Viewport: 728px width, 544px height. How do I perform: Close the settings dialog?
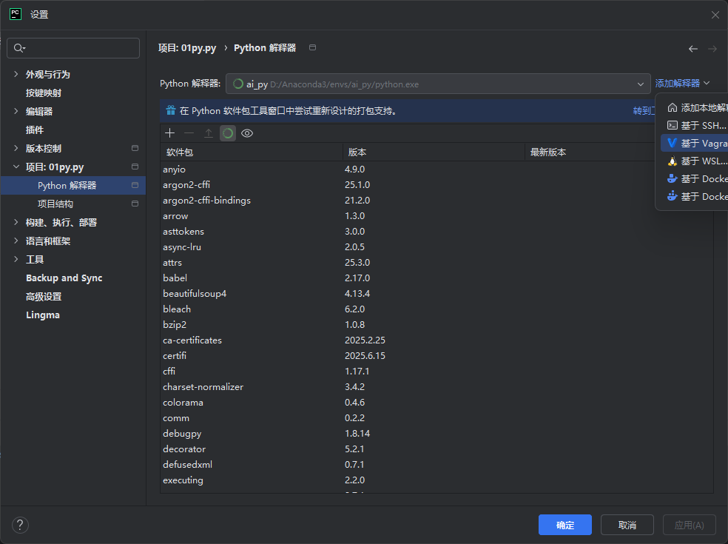click(715, 15)
